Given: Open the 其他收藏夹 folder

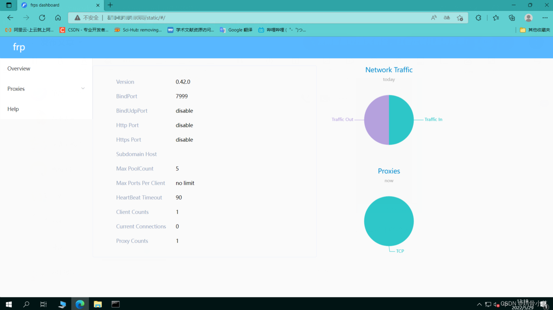Looking at the screenshot, I should tap(535, 30).
